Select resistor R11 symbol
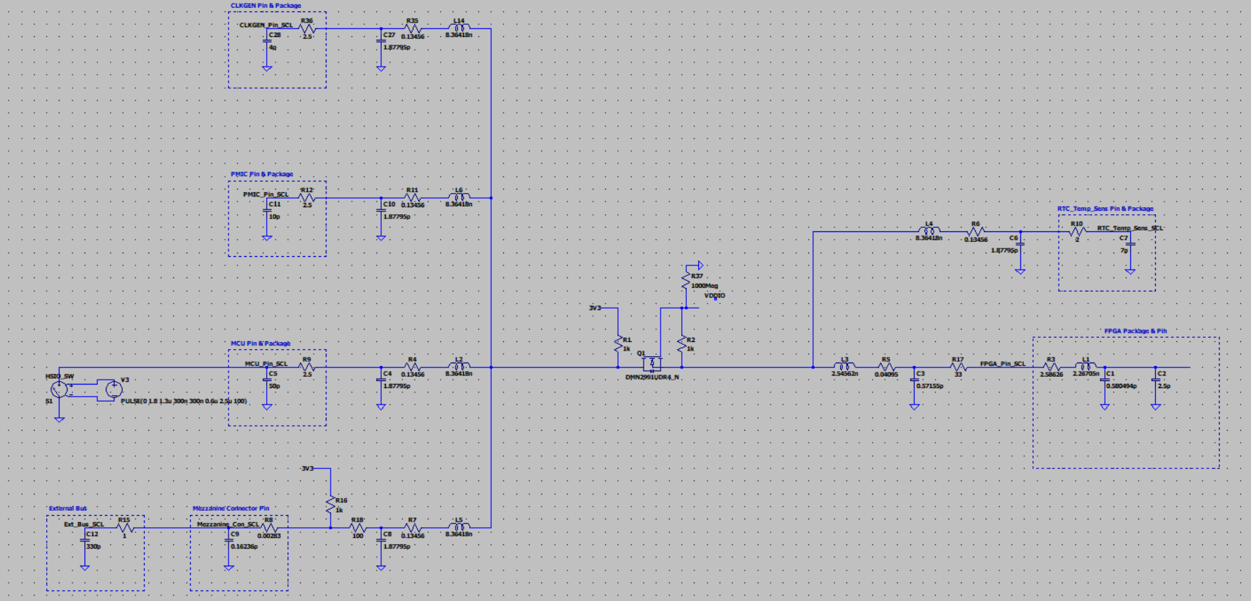The width and height of the screenshot is (1251, 601). (x=412, y=198)
